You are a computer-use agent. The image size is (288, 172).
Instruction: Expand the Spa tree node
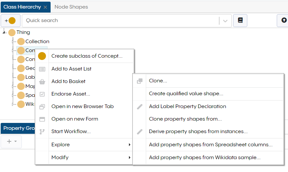13,95
